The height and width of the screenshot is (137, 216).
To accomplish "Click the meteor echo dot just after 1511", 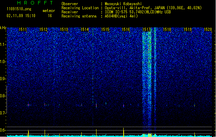I will click(x=29, y=105).
